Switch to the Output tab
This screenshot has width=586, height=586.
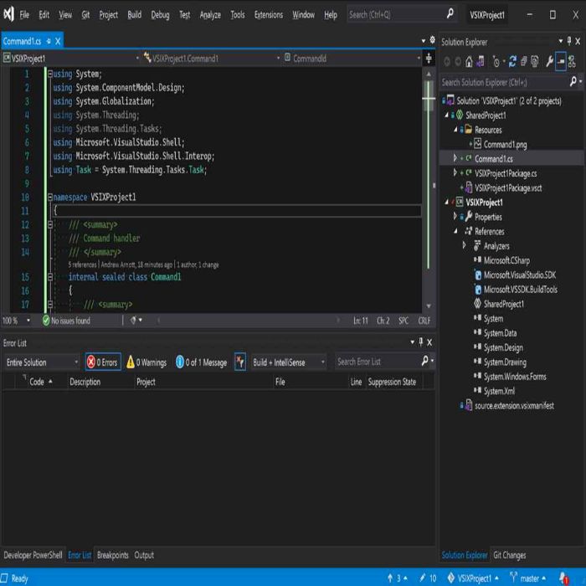tap(144, 555)
